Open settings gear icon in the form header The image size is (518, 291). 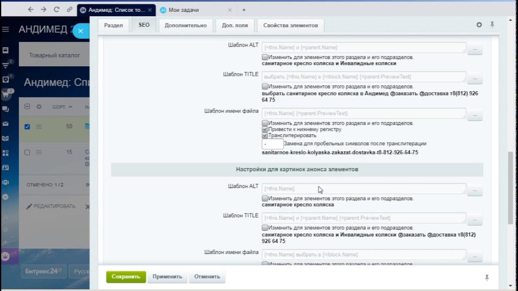tap(479, 25)
